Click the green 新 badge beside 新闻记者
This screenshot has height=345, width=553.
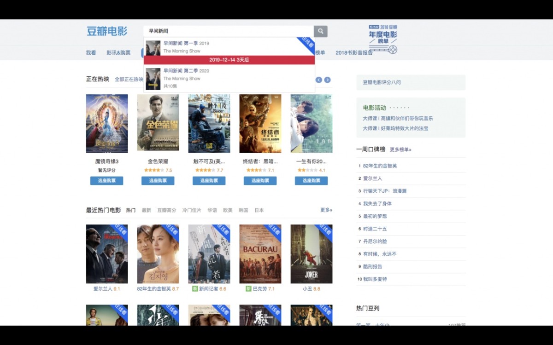click(x=195, y=289)
